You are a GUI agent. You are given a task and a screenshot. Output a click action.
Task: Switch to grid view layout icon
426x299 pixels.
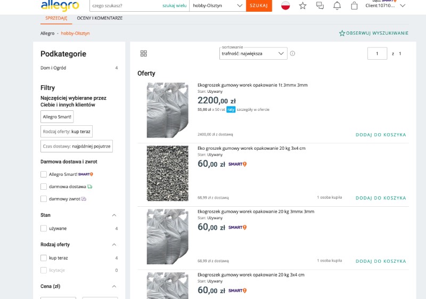click(x=144, y=53)
